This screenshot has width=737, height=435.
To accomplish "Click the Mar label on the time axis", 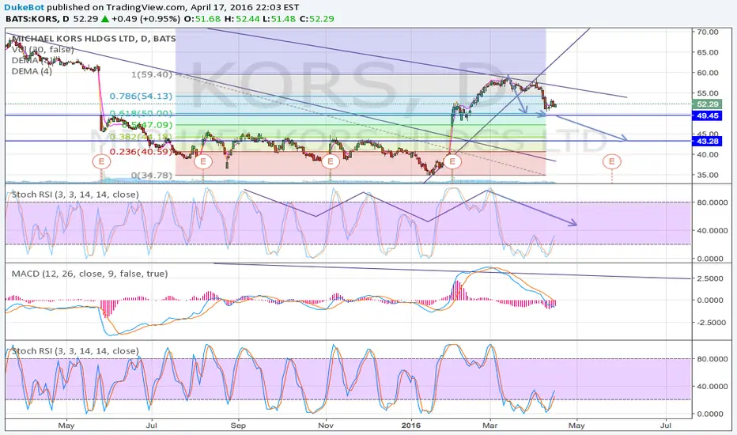I will [490, 426].
